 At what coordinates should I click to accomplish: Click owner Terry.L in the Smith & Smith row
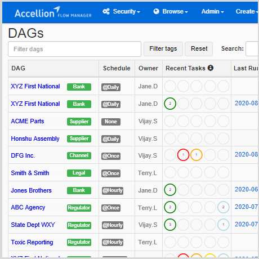point(148,173)
